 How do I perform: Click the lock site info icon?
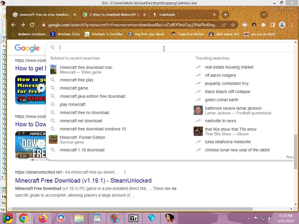(44, 25)
